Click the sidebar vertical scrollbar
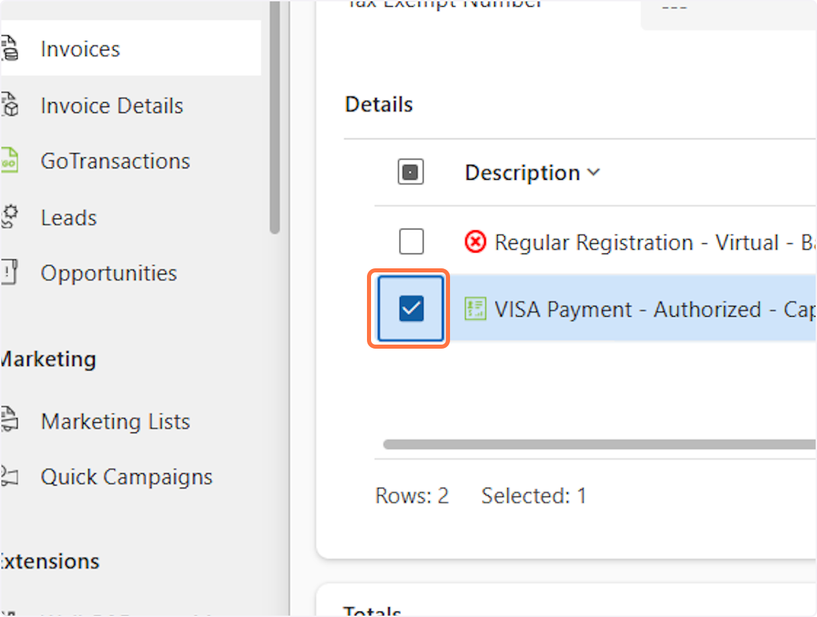Screen dimensions: 817x617 coord(274,123)
